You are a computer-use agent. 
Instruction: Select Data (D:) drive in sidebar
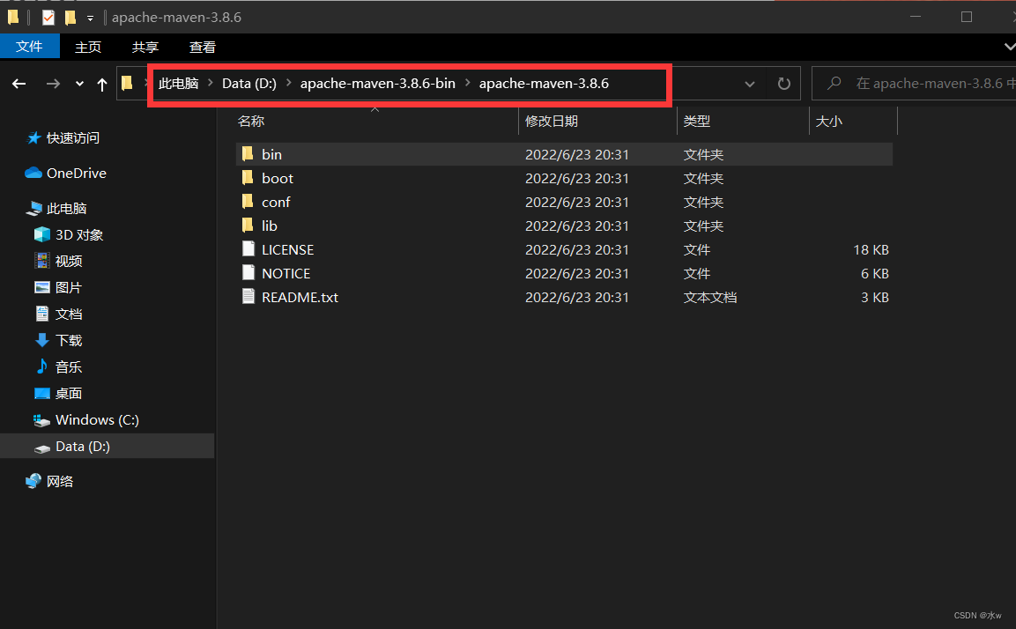(107, 447)
